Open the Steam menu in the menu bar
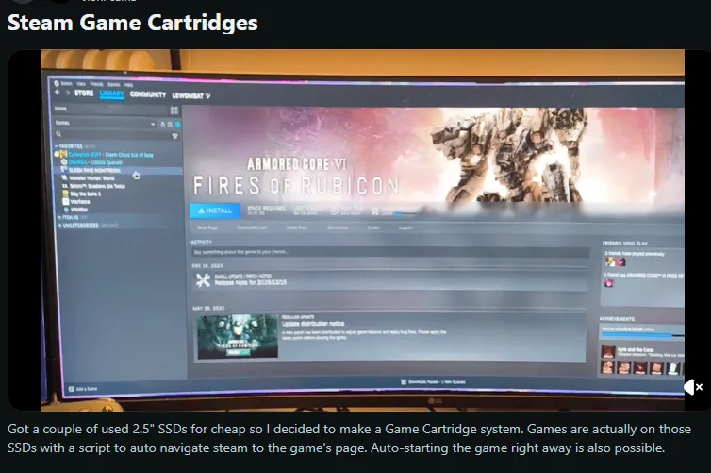Viewport: 711px width, 473px height. tap(67, 83)
